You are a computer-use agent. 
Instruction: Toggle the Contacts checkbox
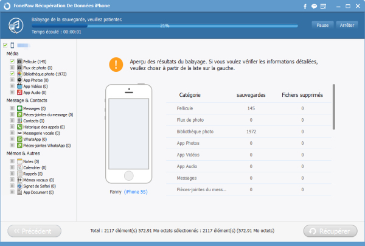12,121
